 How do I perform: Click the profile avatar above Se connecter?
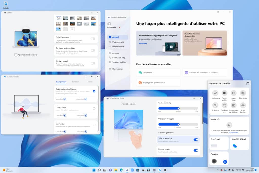pos(109,24)
